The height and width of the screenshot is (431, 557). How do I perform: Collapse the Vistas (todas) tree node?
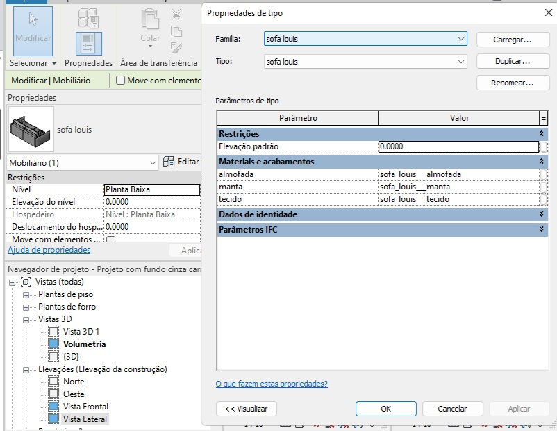(13, 282)
